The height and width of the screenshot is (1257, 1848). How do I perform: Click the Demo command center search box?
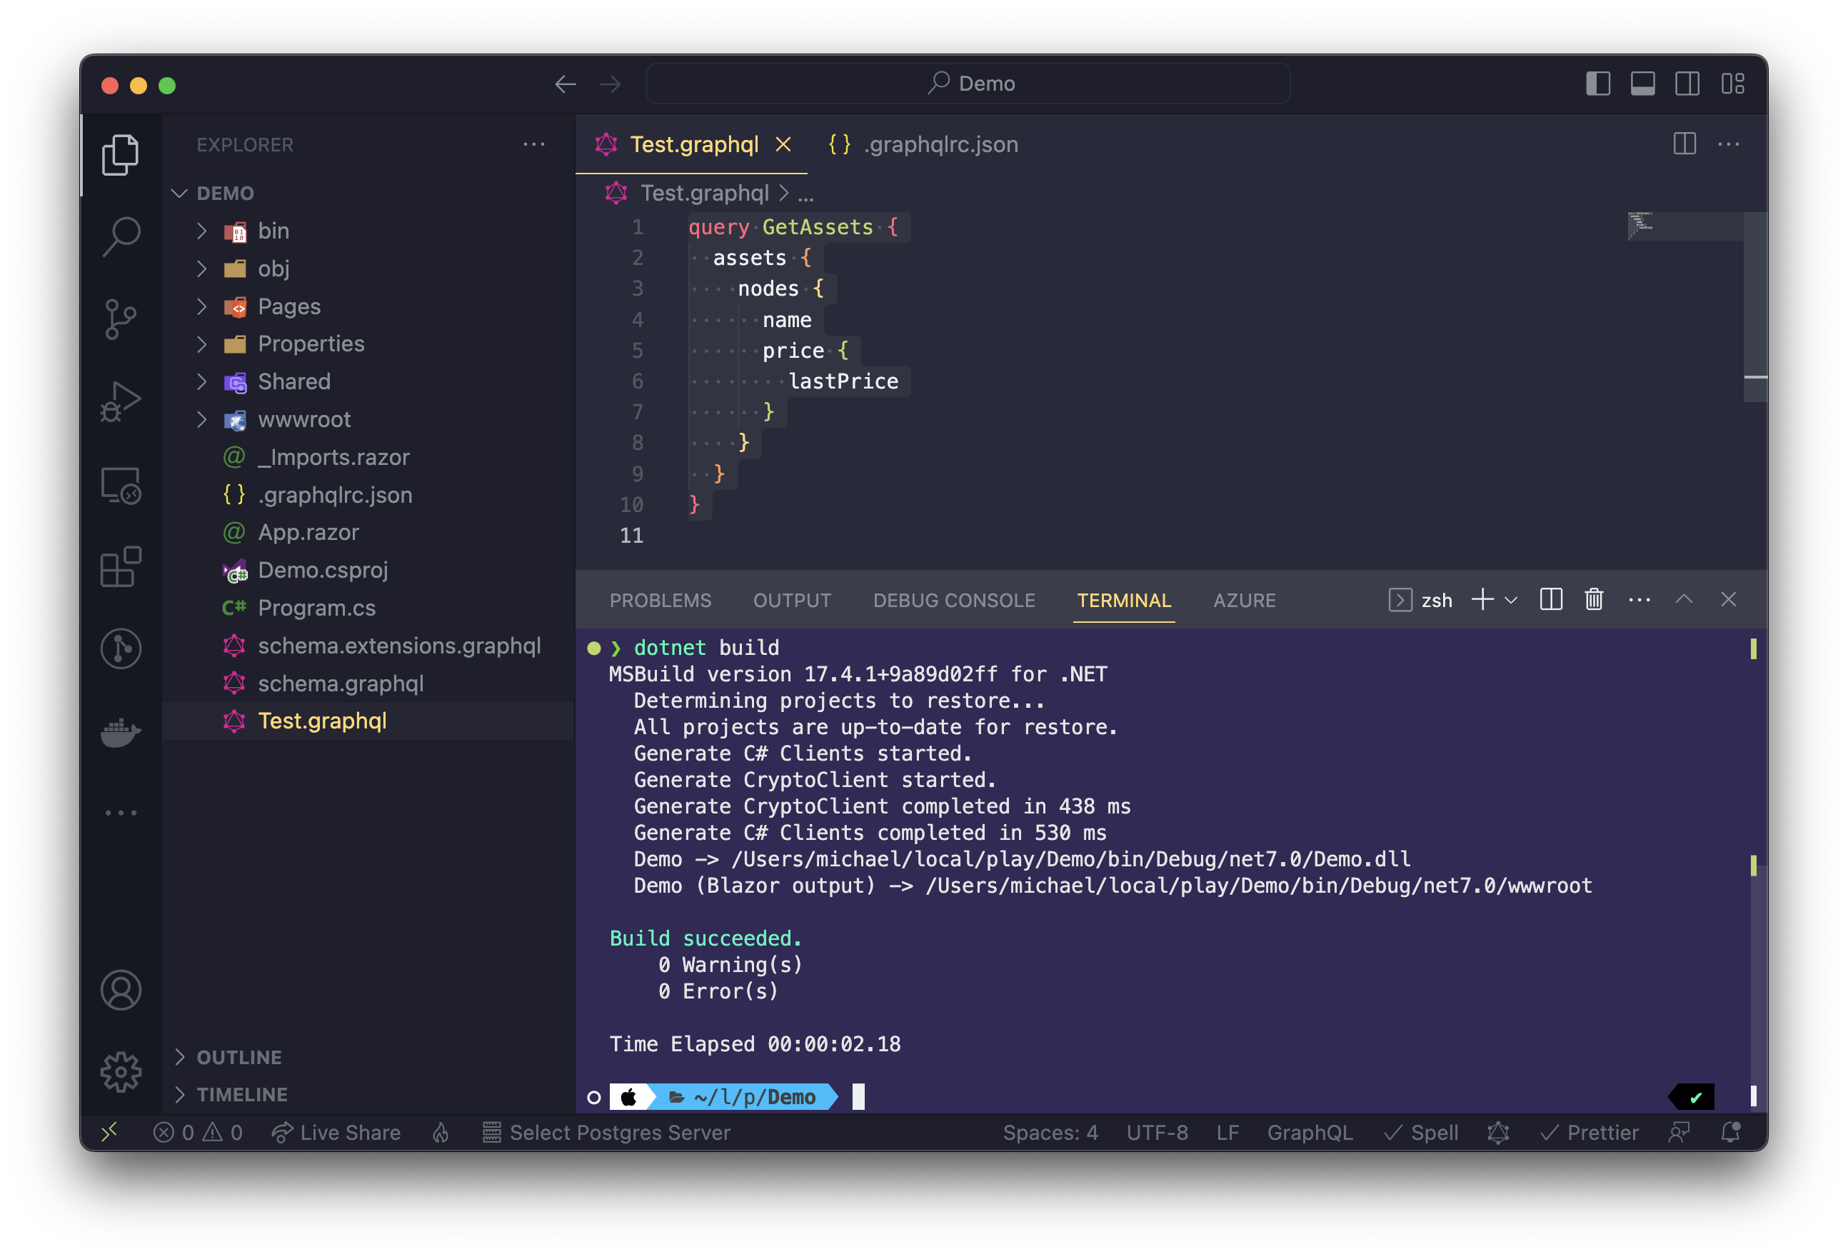[968, 84]
